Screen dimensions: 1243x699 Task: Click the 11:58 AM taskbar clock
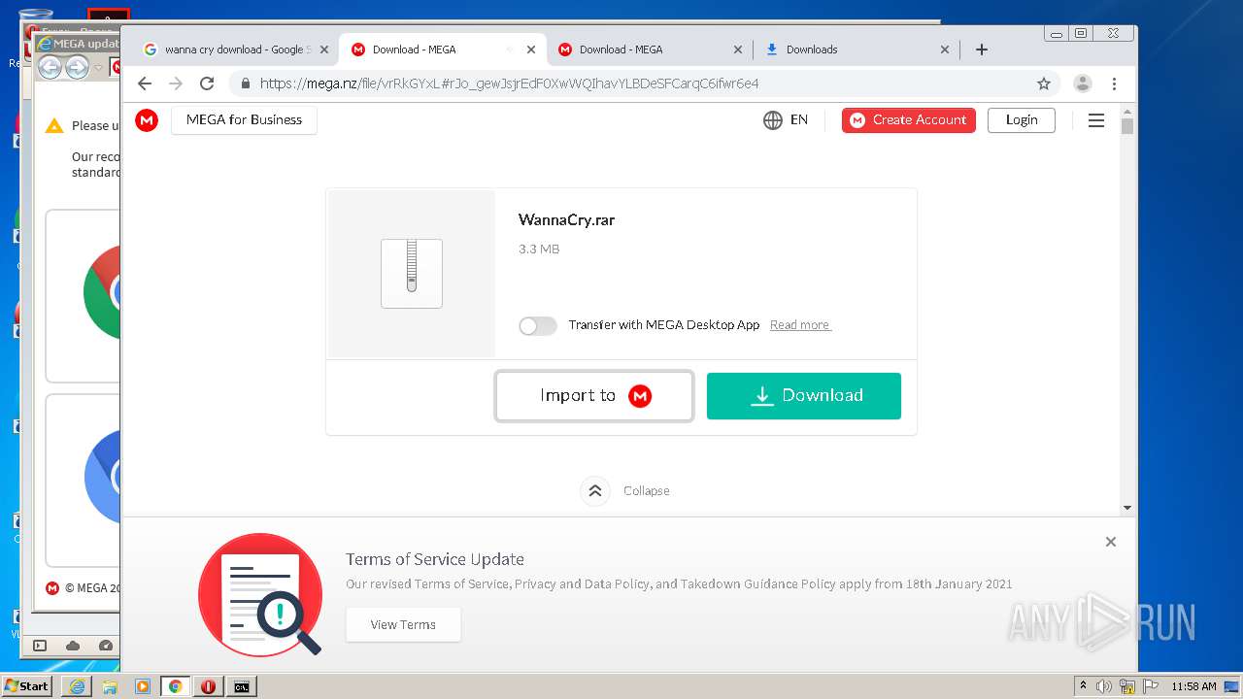[1193, 686]
